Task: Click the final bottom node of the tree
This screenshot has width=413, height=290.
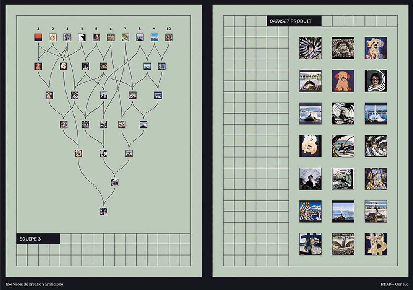Action: click(x=103, y=211)
